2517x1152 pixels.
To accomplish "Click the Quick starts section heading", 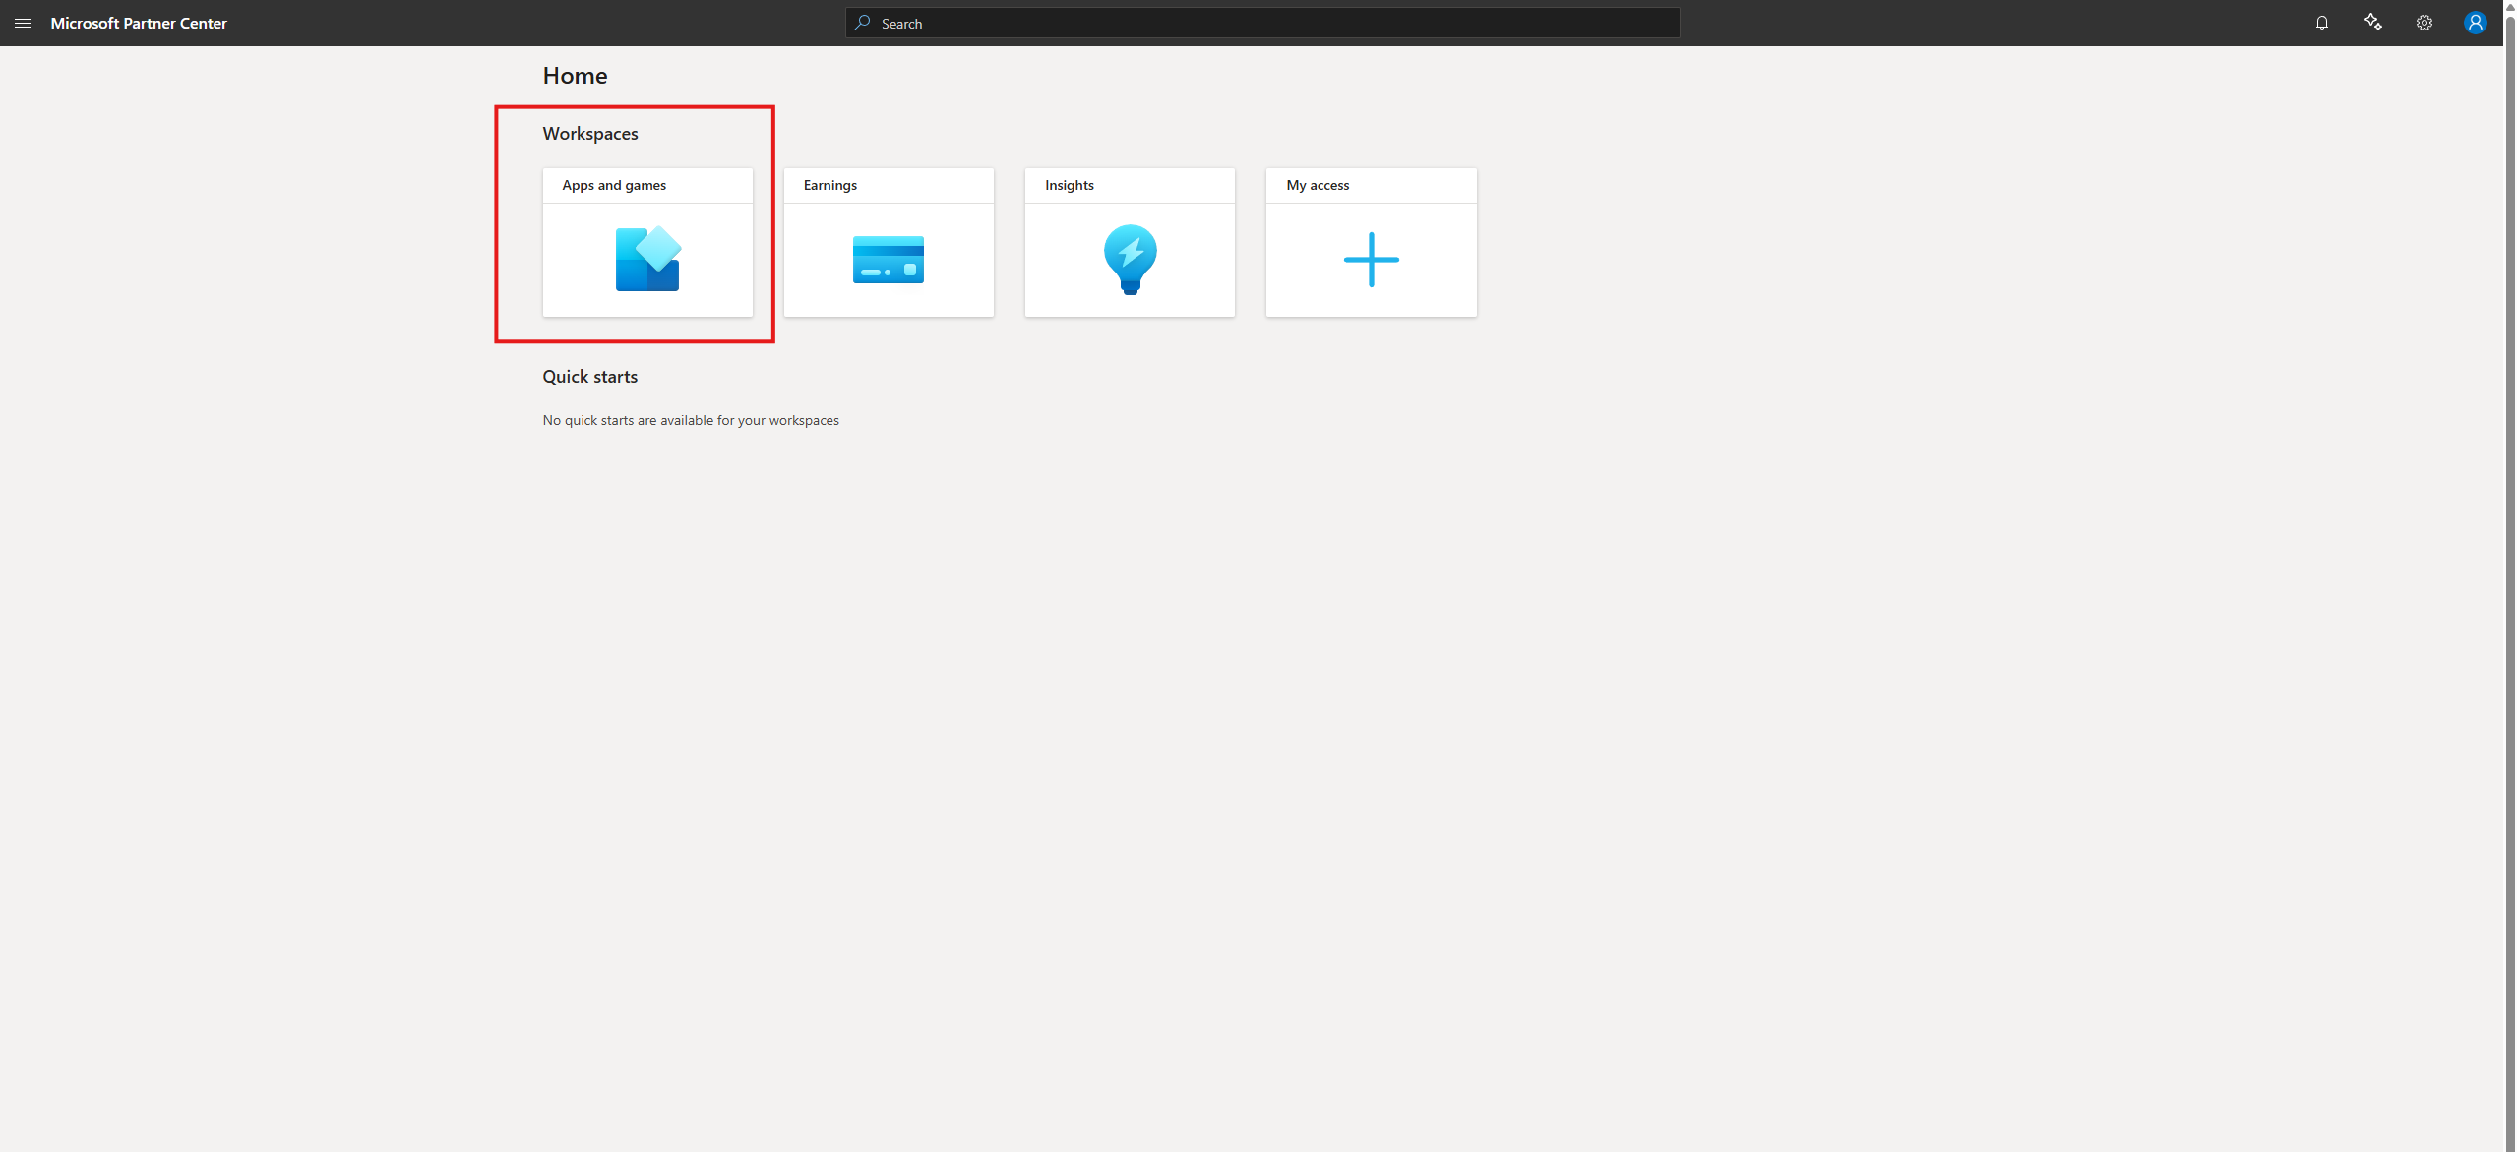I will click(590, 377).
